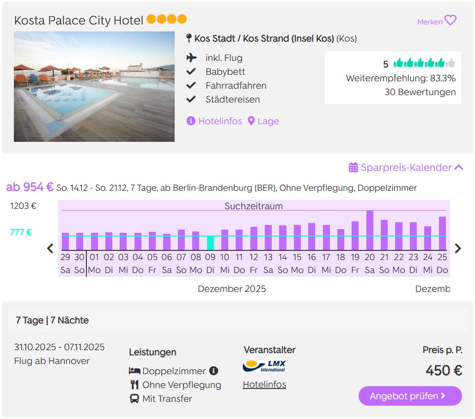Click the Doppelzimmer info icon
The image size is (475, 419).
point(213,370)
